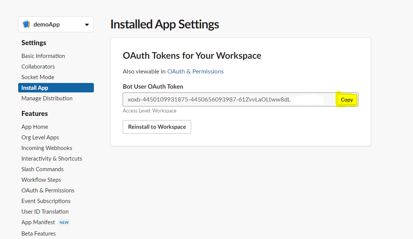This screenshot has height=239, width=413.
Task: Open App Home feature page
Action: pyautogui.click(x=35, y=127)
